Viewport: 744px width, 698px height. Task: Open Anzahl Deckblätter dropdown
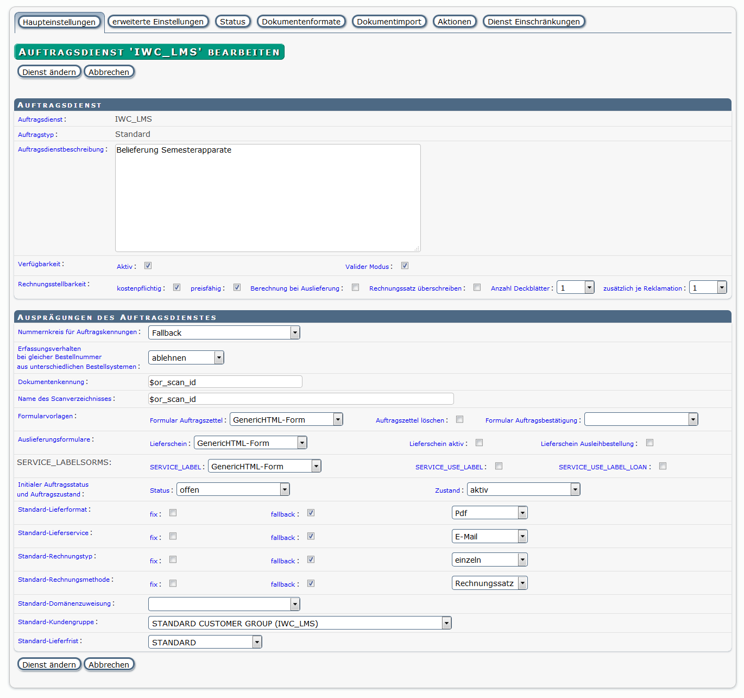[x=576, y=287]
